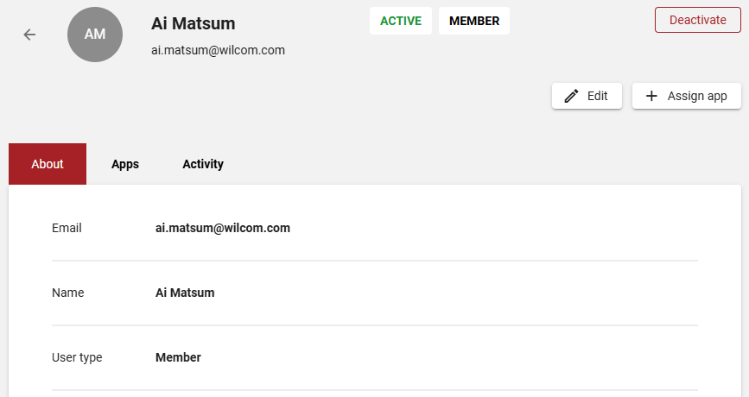The image size is (749, 397).
Task: Click the Email field label
Action: coord(67,228)
